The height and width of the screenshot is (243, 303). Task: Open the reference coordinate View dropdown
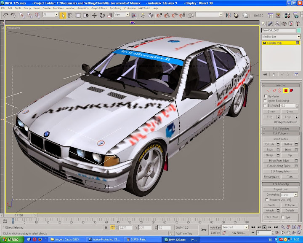[x=122, y=14]
